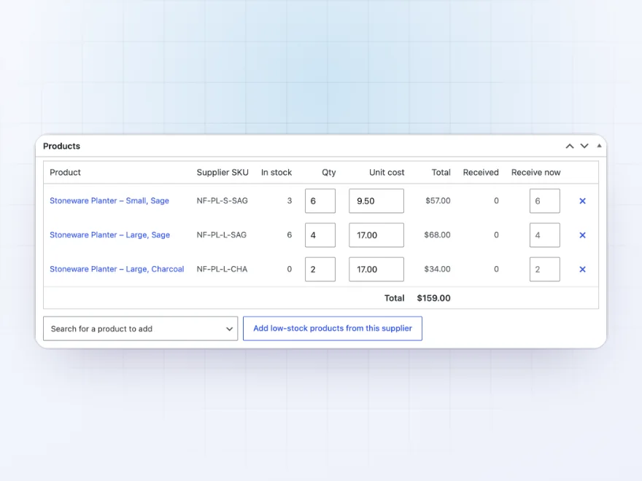Image resolution: width=642 pixels, height=481 pixels.
Task: Focus Qty field for NF-PL-L-SAG row
Action: click(320, 235)
